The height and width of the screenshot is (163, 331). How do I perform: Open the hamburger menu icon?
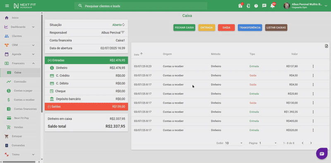click(x=7, y=6)
